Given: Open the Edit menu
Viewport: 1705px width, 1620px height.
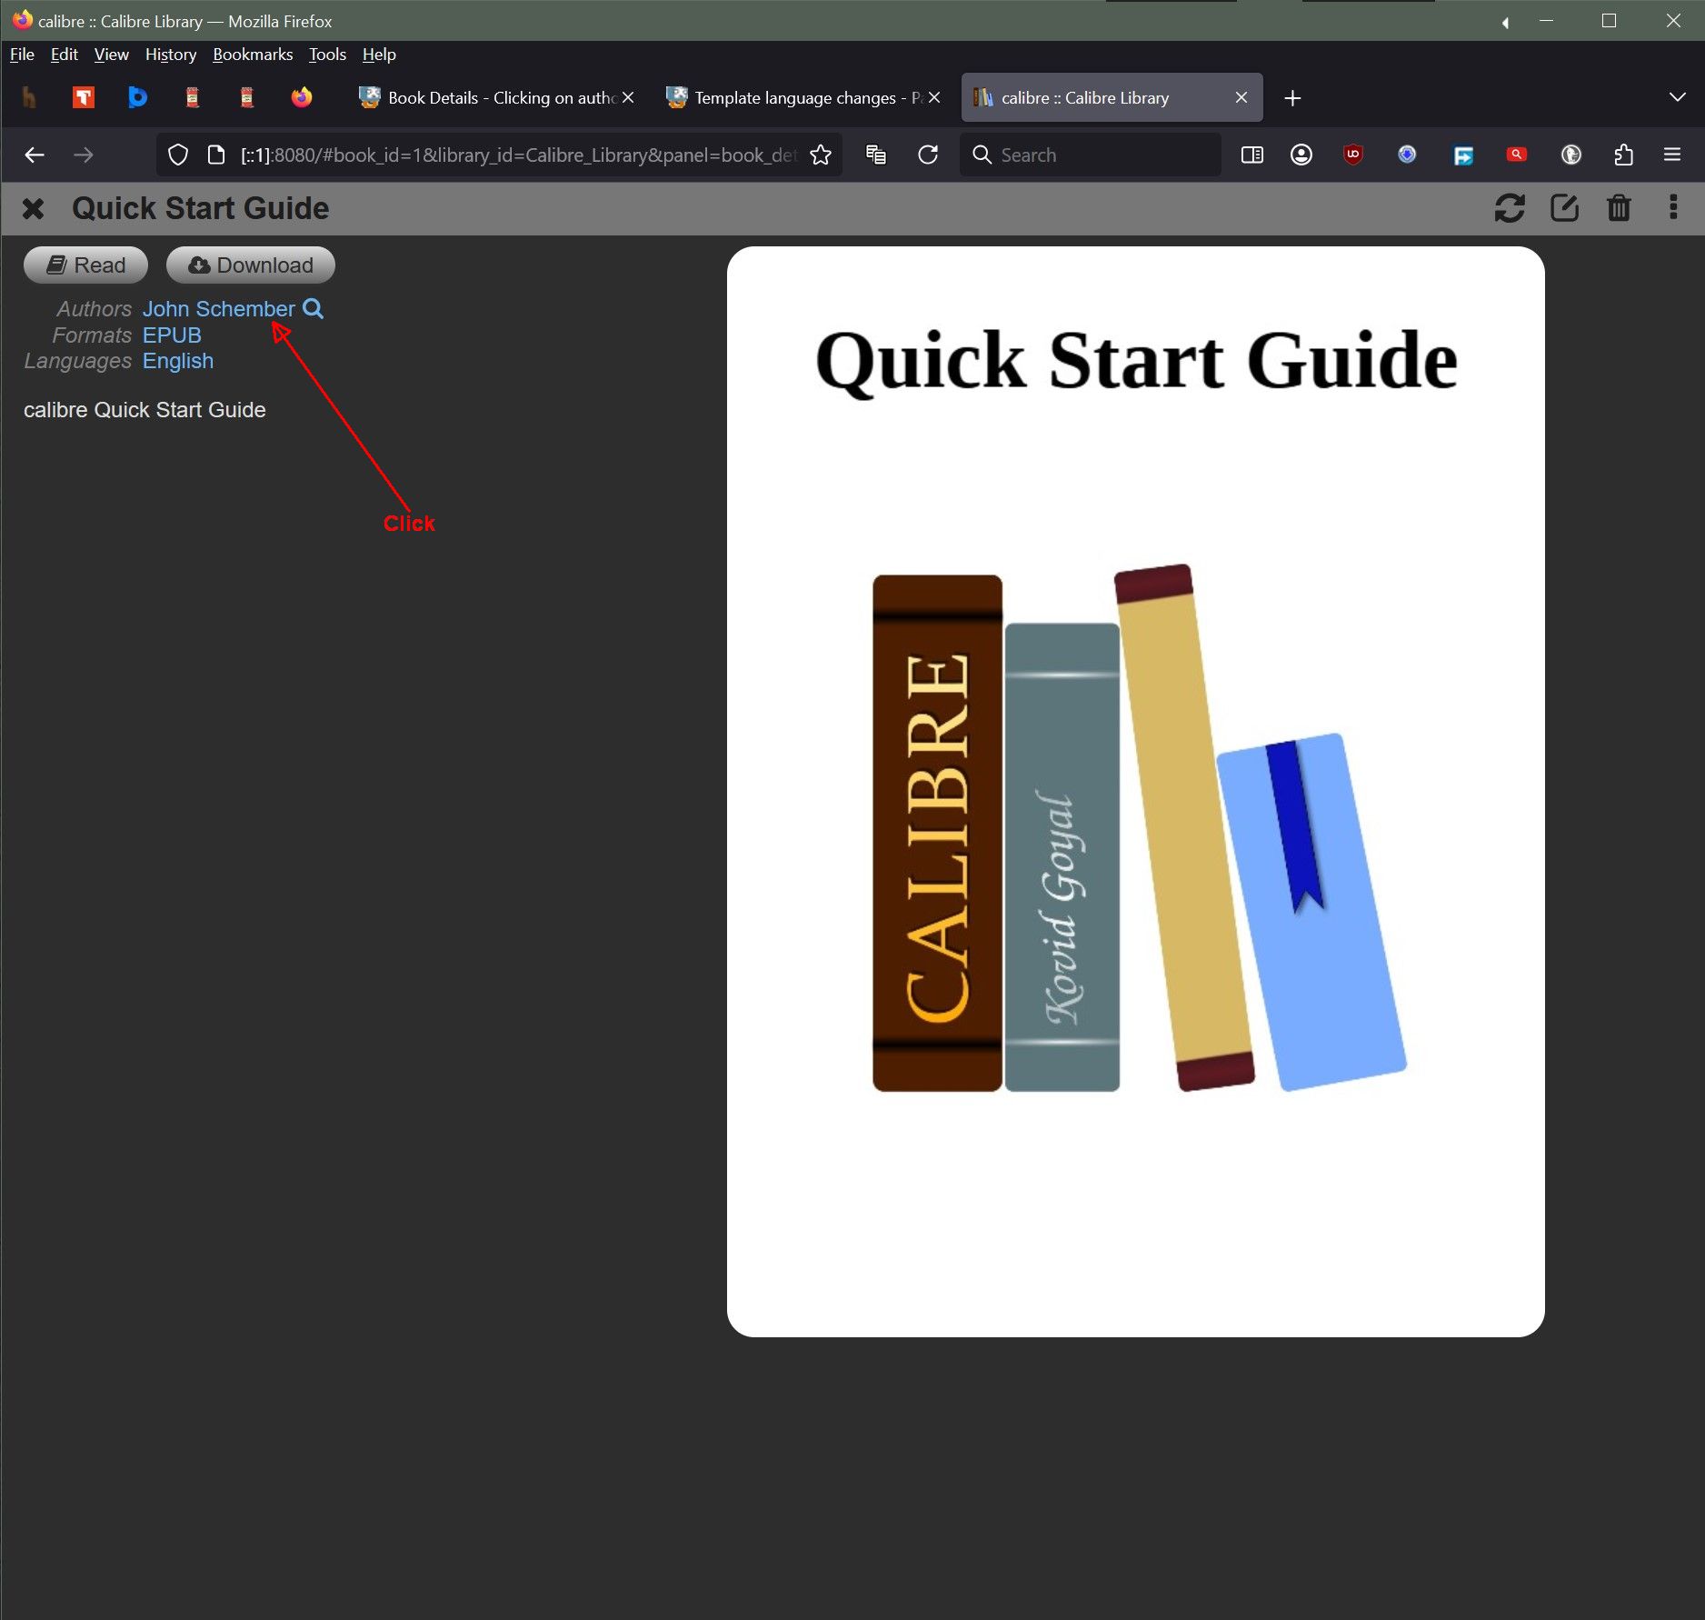Looking at the screenshot, I should [x=64, y=55].
